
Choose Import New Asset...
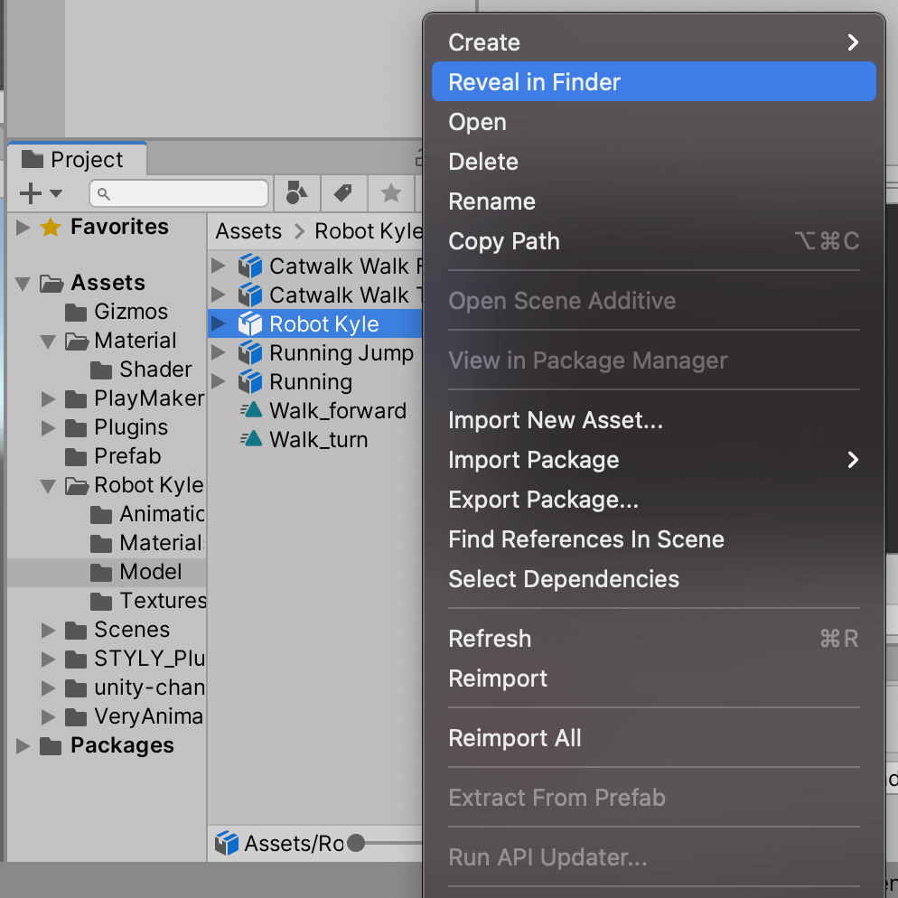pos(654,420)
